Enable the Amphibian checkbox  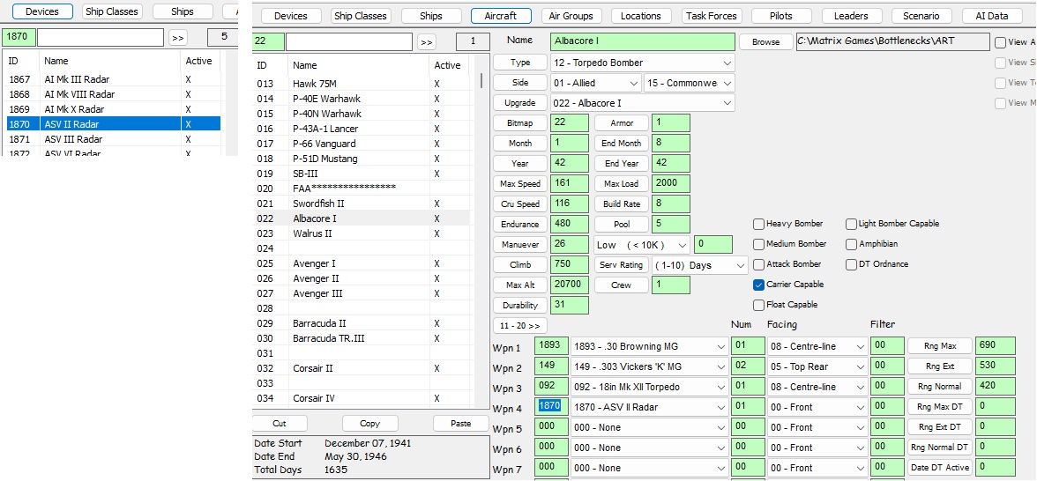tap(851, 245)
